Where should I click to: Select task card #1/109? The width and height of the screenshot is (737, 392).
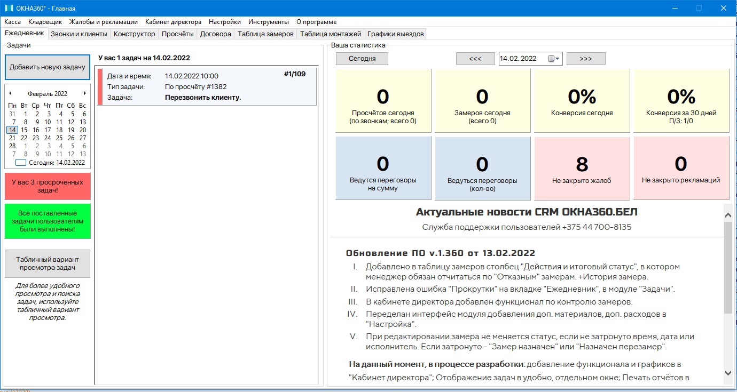tap(207, 86)
